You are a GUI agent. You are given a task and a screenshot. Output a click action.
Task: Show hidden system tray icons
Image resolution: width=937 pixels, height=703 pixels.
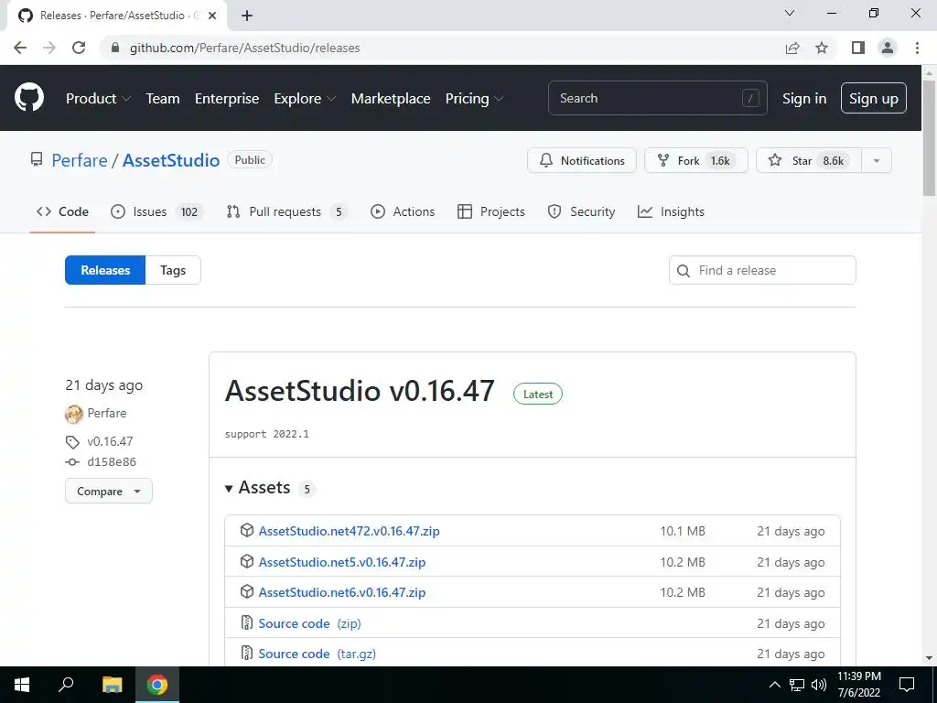(x=774, y=685)
